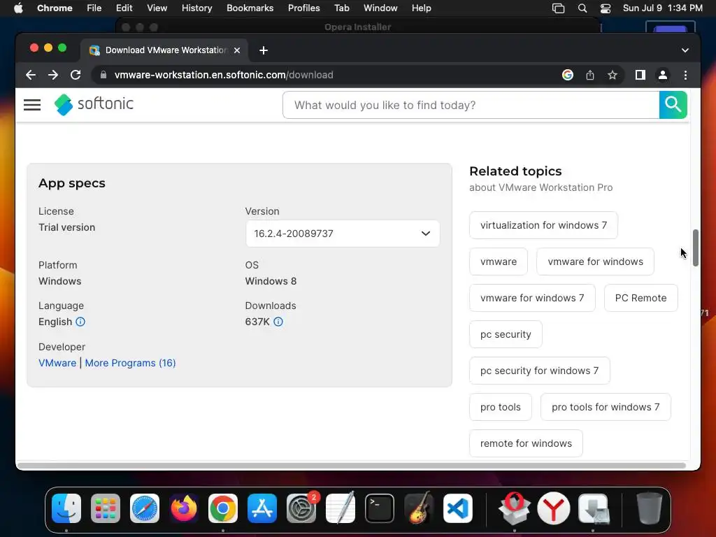Open Spotlight search in the menu bar
716x537 pixels.
coord(582,8)
